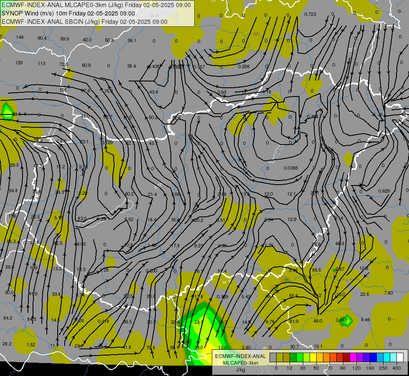Viewport: 409px width, 376px height.
Task: Click map value 7.80
Action: click(389, 293)
